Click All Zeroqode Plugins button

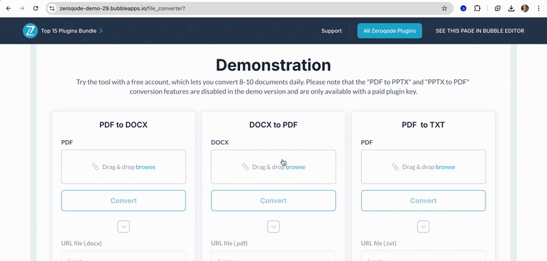click(390, 31)
